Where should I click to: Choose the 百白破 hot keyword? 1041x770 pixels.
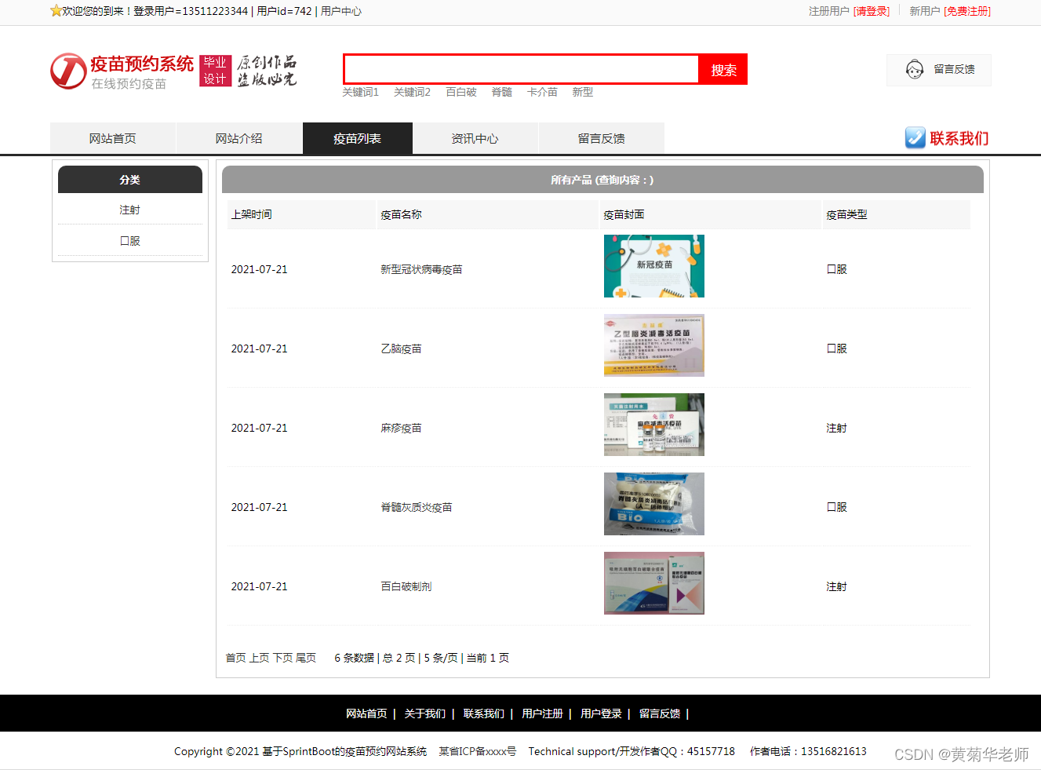(x=461, y=92)
